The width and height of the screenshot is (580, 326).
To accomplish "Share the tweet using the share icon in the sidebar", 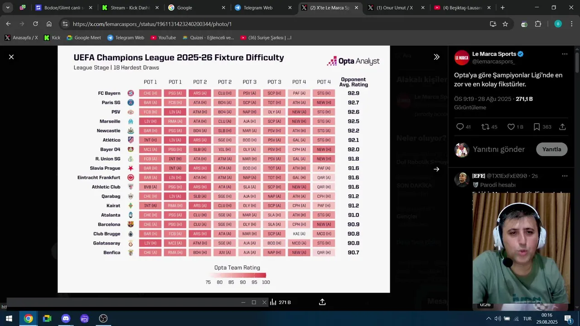I will tap(562, 127).
